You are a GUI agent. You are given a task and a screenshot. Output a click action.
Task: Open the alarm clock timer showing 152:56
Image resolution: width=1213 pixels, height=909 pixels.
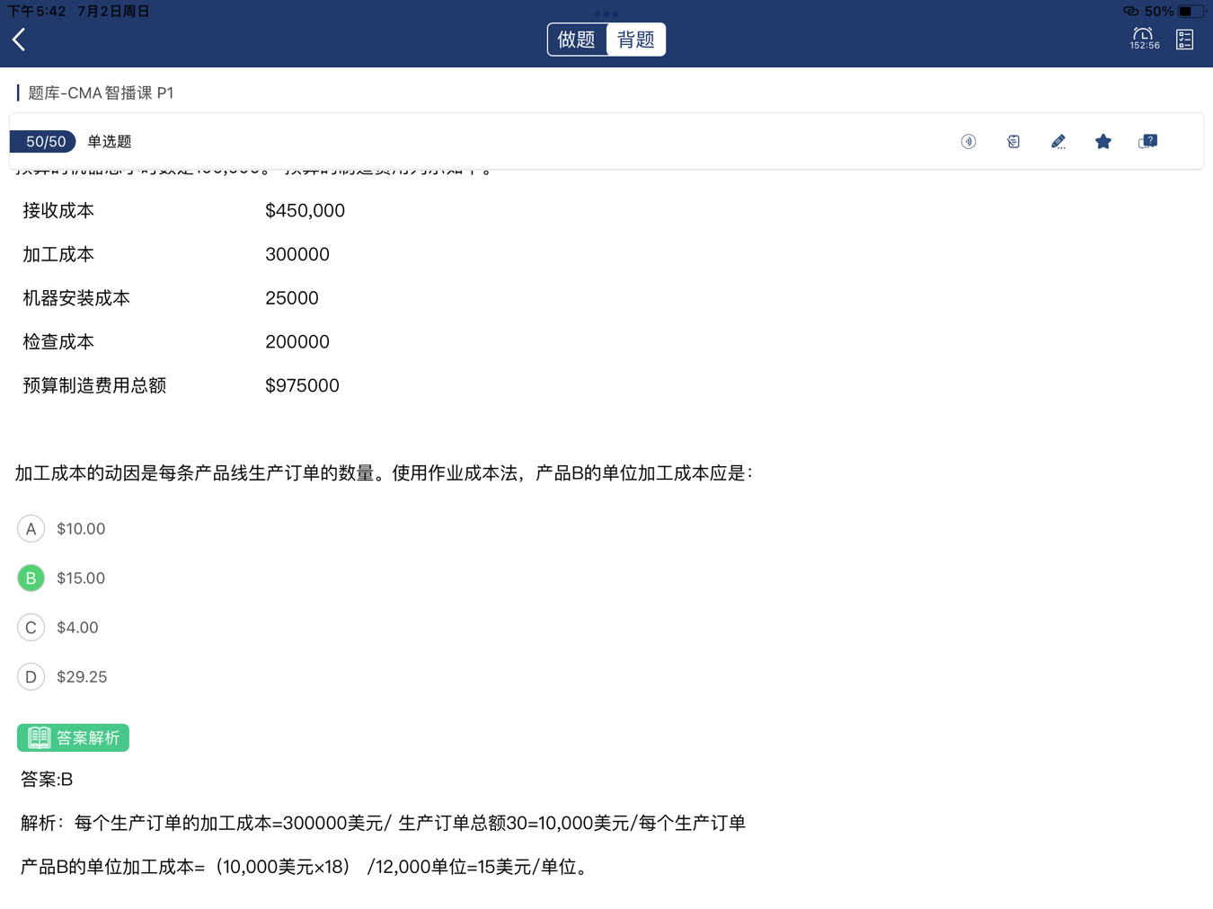tap(1144, 39)
